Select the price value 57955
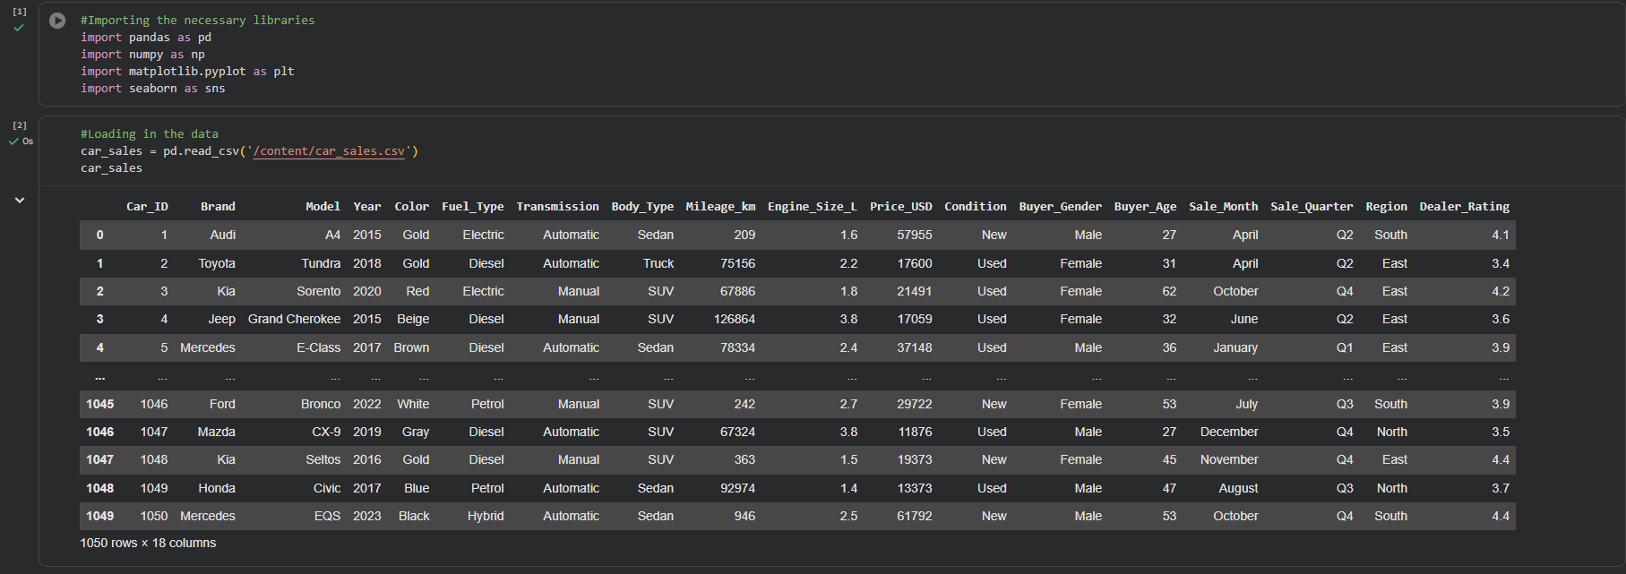Screen dimensions: 1626x574 915,235
